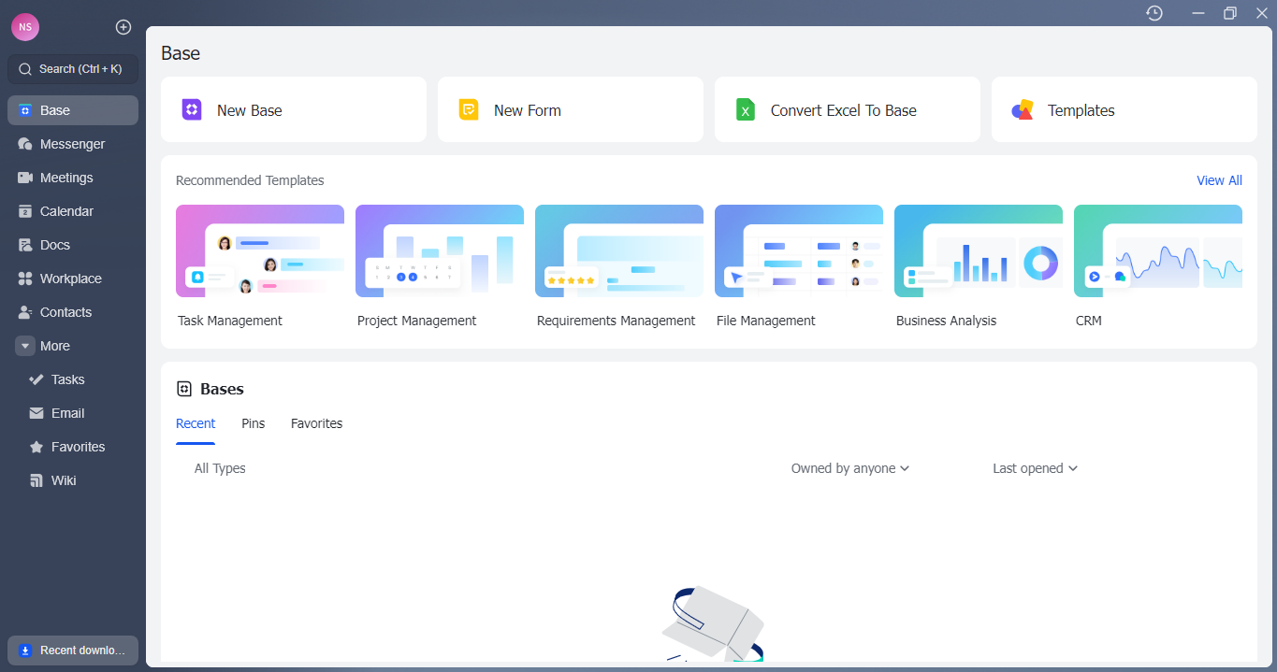Screen dimensions: 1277x672
Task: Click the Search (Ctrl+K) field
Action: click(73, 69)
